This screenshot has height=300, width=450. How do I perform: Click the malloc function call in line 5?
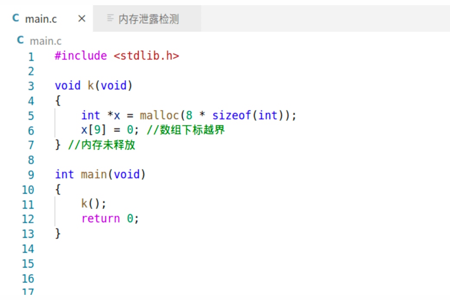coord(160,115)
